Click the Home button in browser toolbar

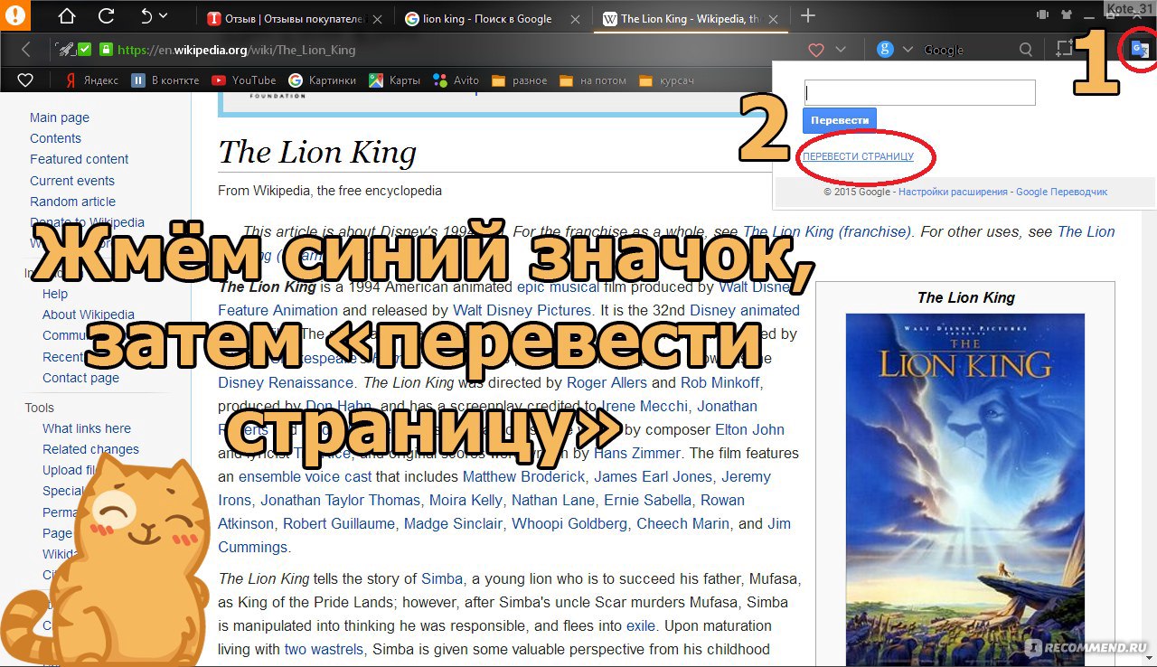coord(67,16)
